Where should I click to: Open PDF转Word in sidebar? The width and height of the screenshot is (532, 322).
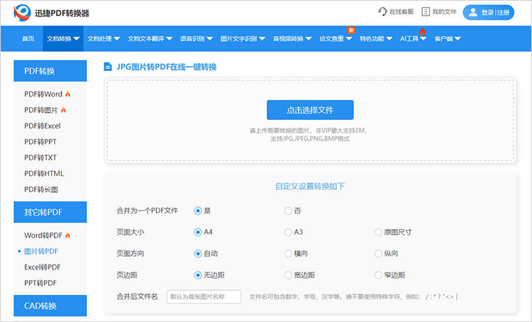pyautogui.click(x=43, y=94)
